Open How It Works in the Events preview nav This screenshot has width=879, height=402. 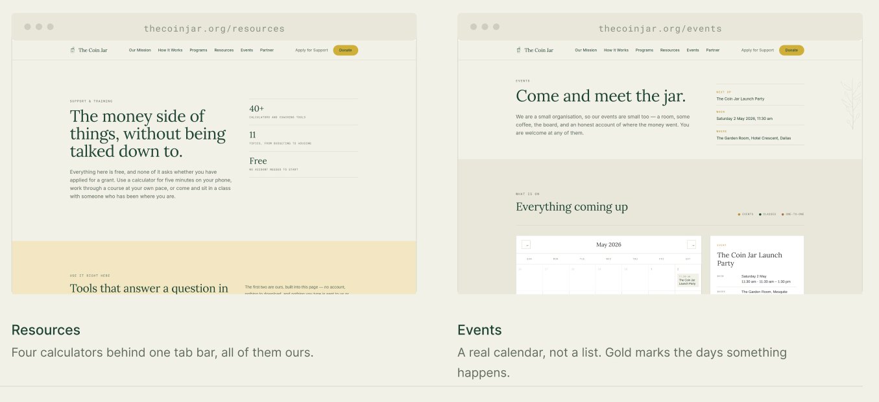616,50
